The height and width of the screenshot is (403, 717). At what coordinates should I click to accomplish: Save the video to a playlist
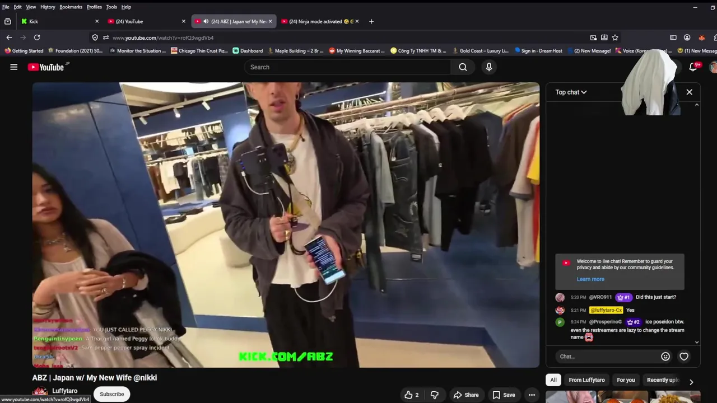coord(504,395)
